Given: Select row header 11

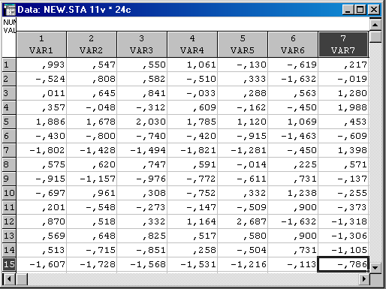Looking at the screenshot, I should point(9,207).
